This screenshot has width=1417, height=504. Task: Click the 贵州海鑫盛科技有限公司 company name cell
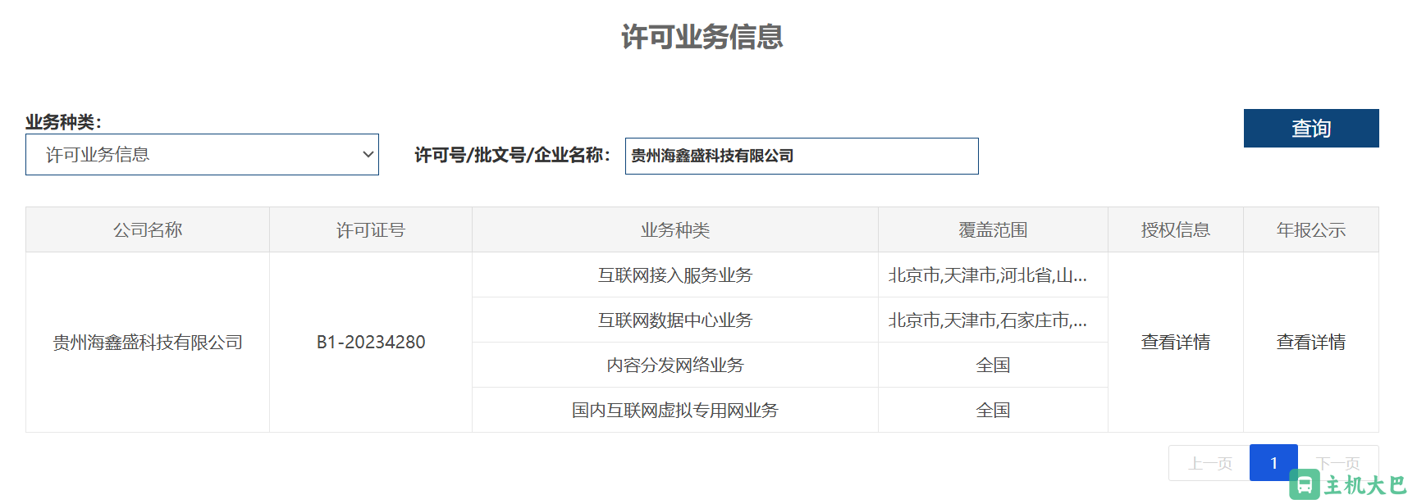(x=148, y=343)
